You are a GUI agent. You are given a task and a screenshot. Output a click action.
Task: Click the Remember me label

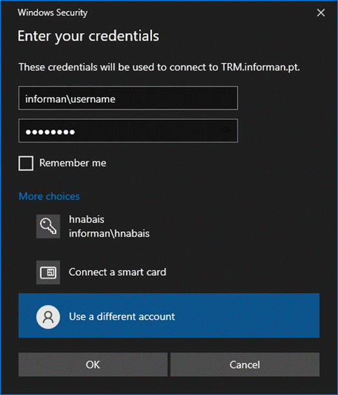[x=72, y=163]
